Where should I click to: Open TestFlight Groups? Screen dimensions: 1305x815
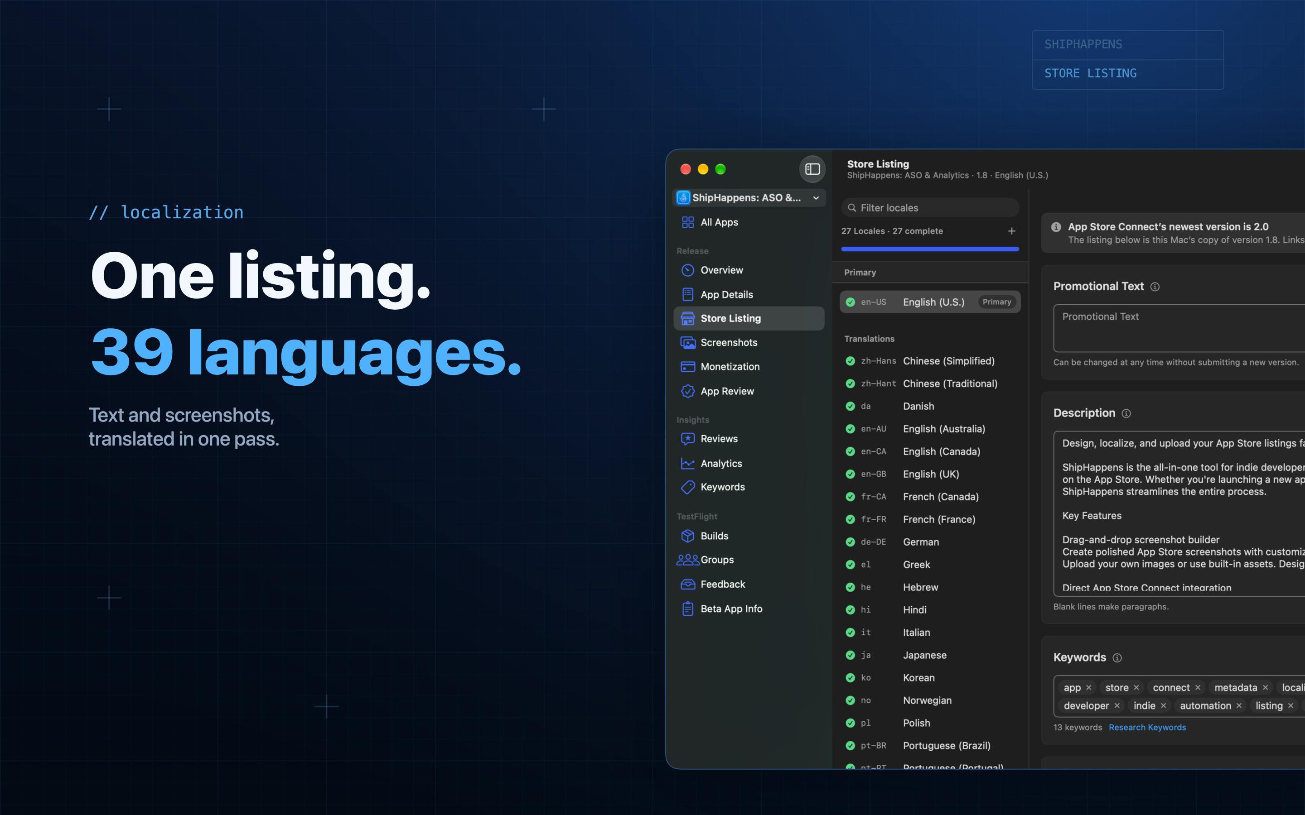(749, 560)
